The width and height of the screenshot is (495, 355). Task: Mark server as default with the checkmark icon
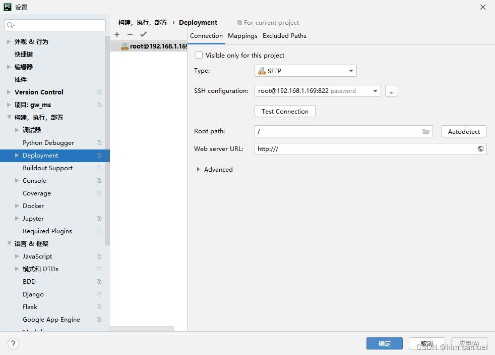click(143, 34)
